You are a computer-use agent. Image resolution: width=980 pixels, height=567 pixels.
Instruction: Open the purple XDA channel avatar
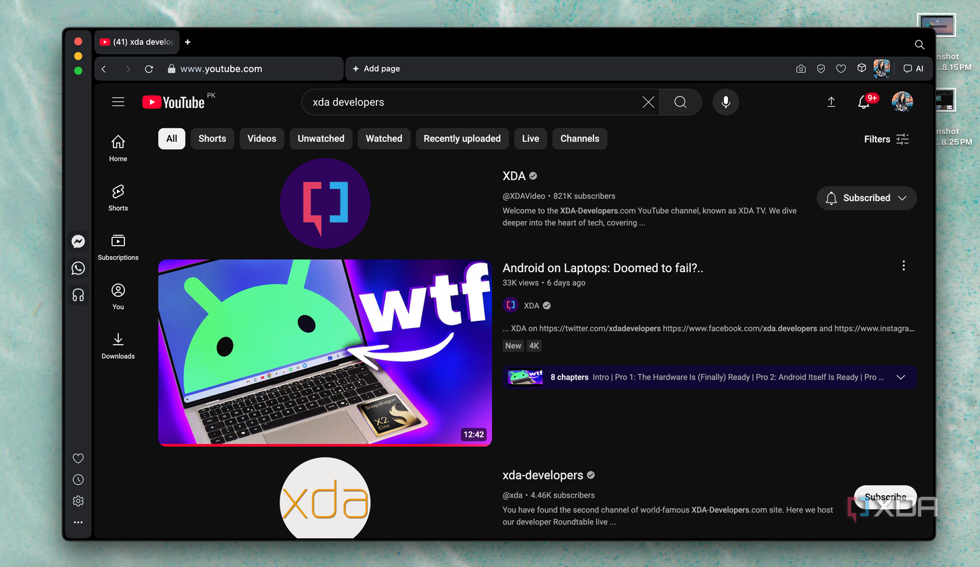pos(325,204)
